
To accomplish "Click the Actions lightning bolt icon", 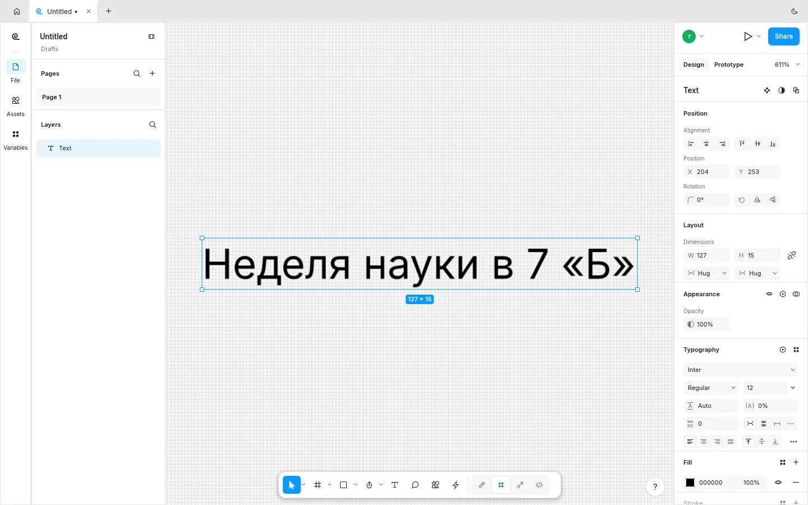I will click(456, 485).
